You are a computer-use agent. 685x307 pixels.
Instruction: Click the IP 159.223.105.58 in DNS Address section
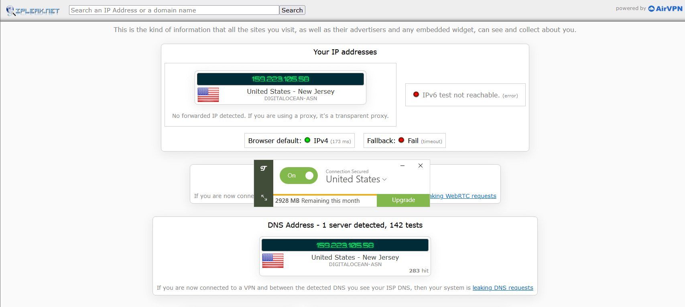pyautogui.click(x=345, y=245)
